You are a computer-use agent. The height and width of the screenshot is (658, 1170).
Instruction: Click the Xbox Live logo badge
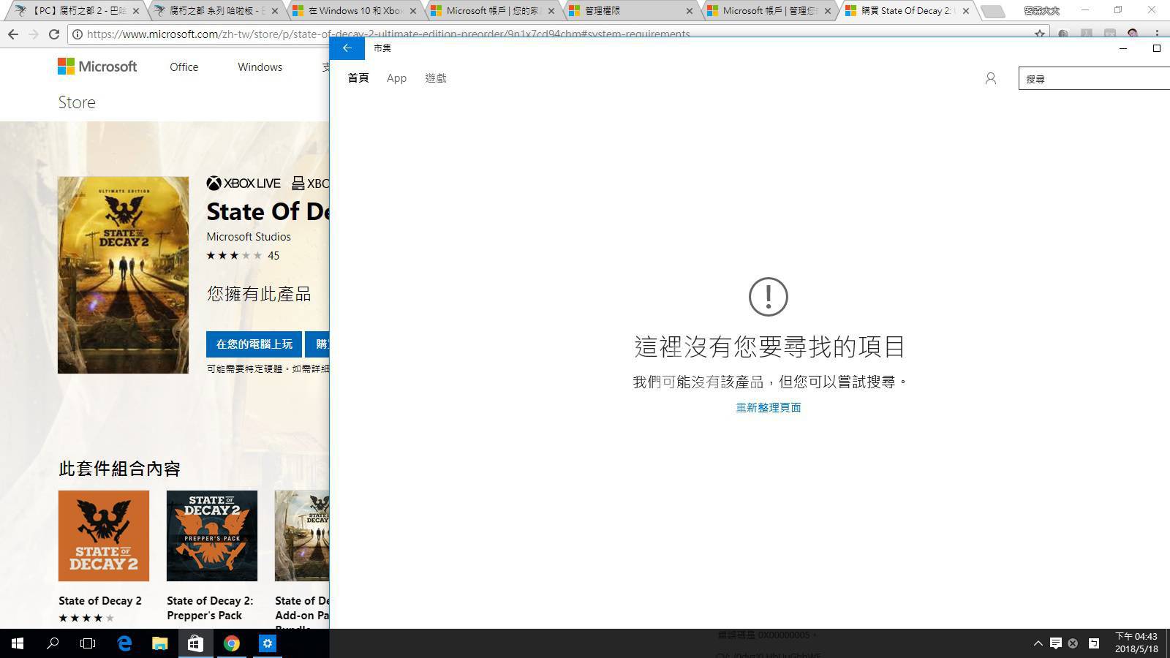tap(244, 184)
